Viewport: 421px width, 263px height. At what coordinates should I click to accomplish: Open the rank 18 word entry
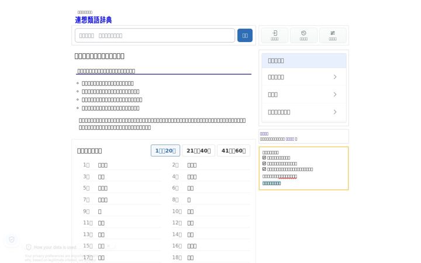[191, 258]
